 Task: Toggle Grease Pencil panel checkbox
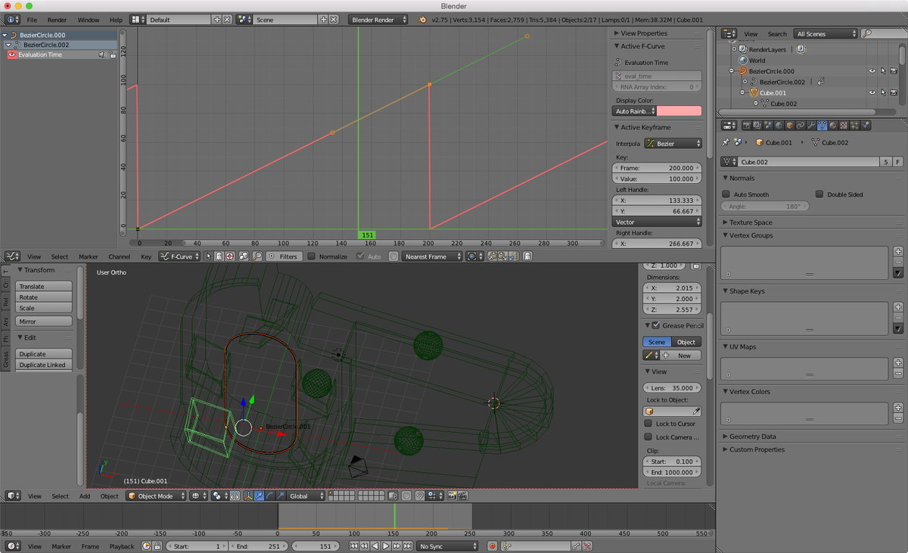(656, 325)
